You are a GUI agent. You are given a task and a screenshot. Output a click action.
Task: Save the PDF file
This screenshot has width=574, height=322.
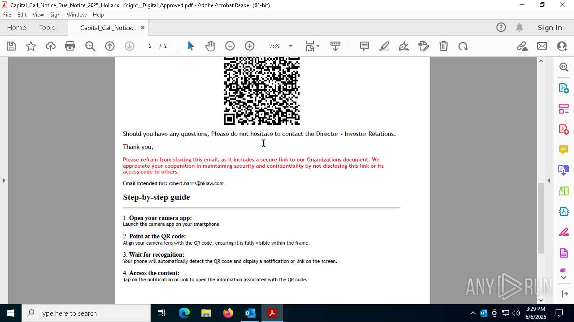pos(11,46)
